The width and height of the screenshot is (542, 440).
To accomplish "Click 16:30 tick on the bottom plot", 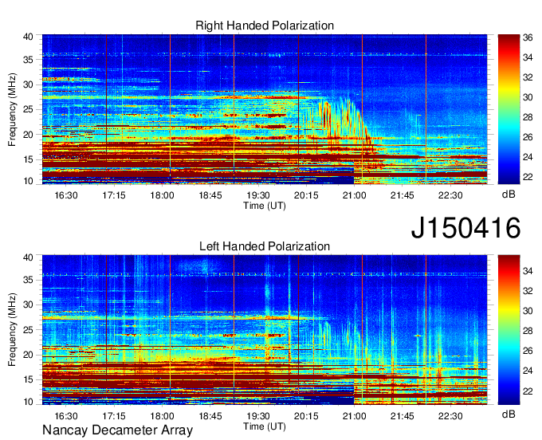I will (x=66, y=416).
